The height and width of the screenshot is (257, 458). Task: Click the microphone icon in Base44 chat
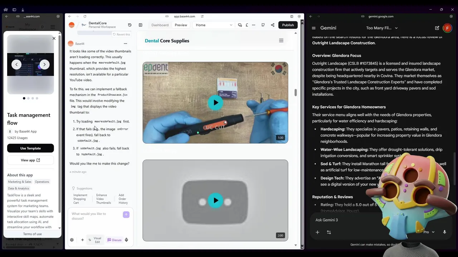click(126, 240)
